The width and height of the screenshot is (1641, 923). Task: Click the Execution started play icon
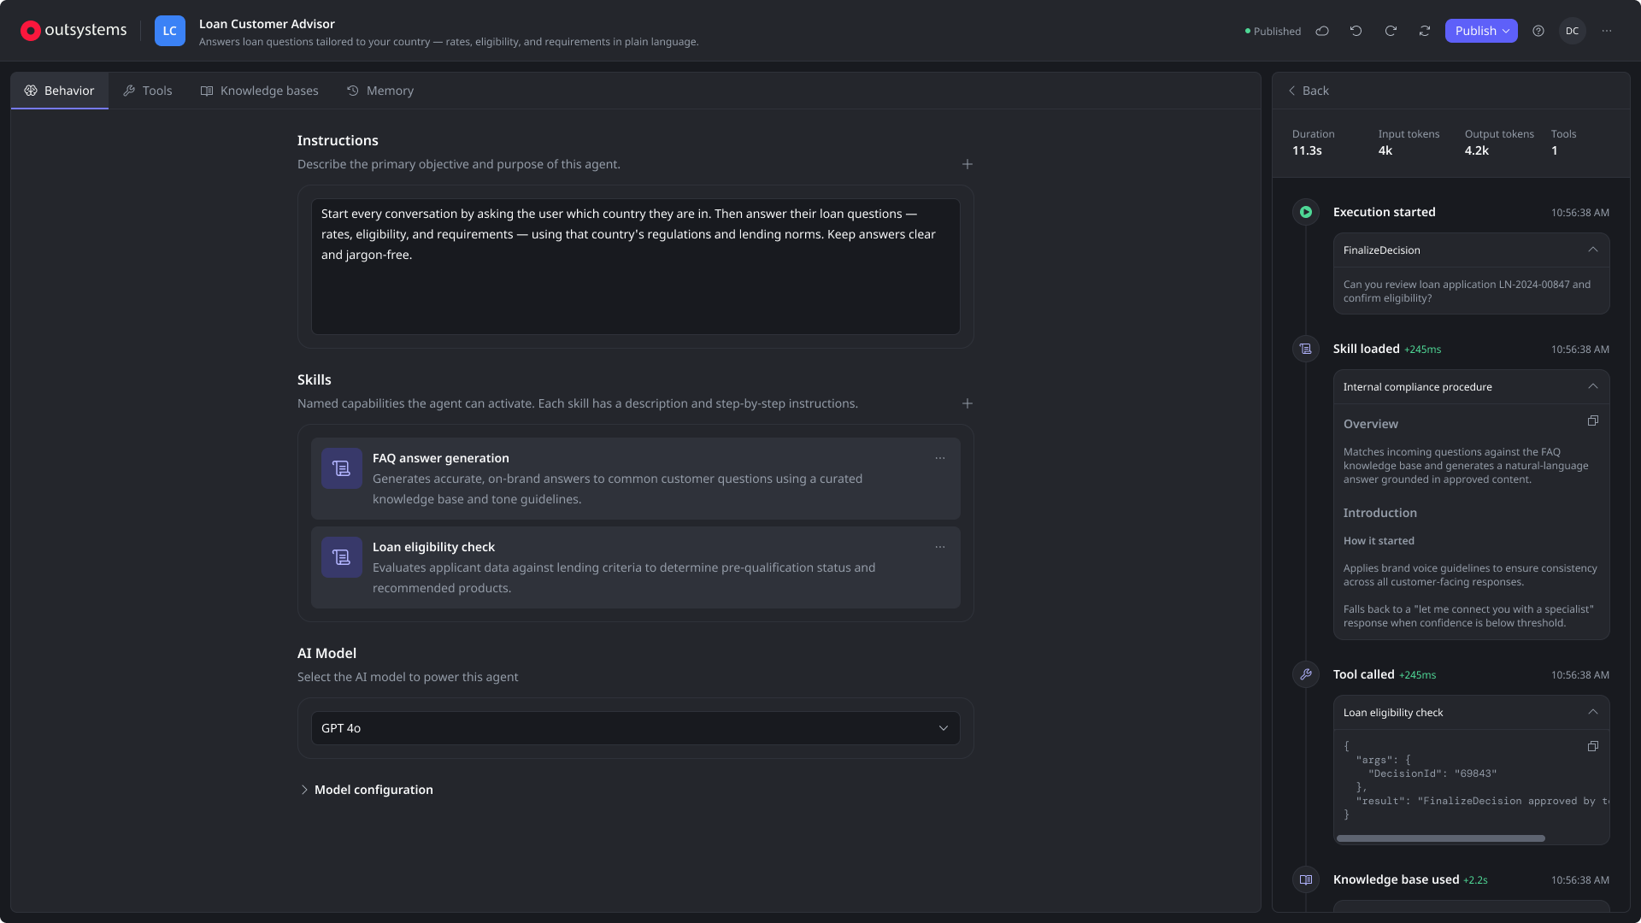1306,212
